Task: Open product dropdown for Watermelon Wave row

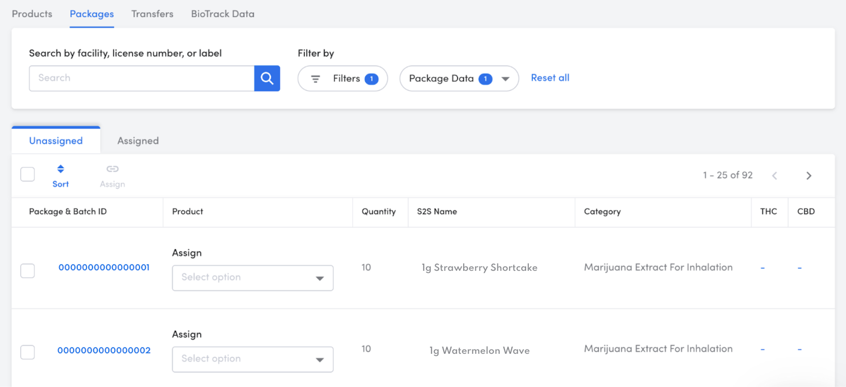Action: click(x=253, y=360)
